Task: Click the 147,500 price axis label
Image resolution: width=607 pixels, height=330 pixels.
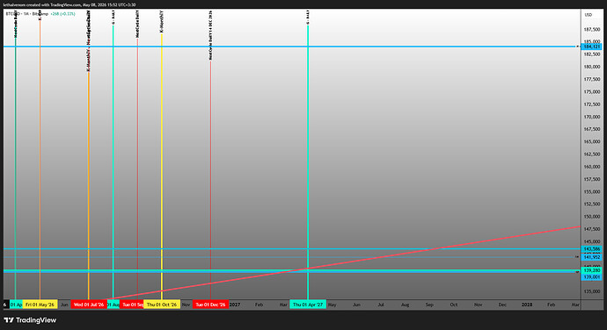Action: pyautogui.click(x=591, y=229)
